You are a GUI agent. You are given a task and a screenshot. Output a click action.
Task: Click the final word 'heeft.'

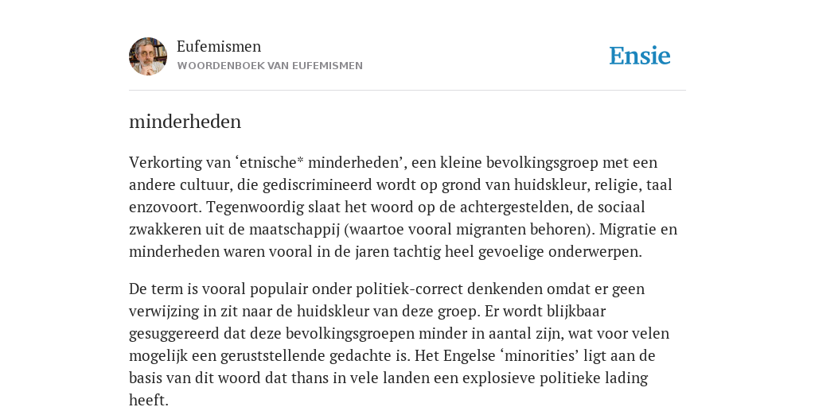149,400
